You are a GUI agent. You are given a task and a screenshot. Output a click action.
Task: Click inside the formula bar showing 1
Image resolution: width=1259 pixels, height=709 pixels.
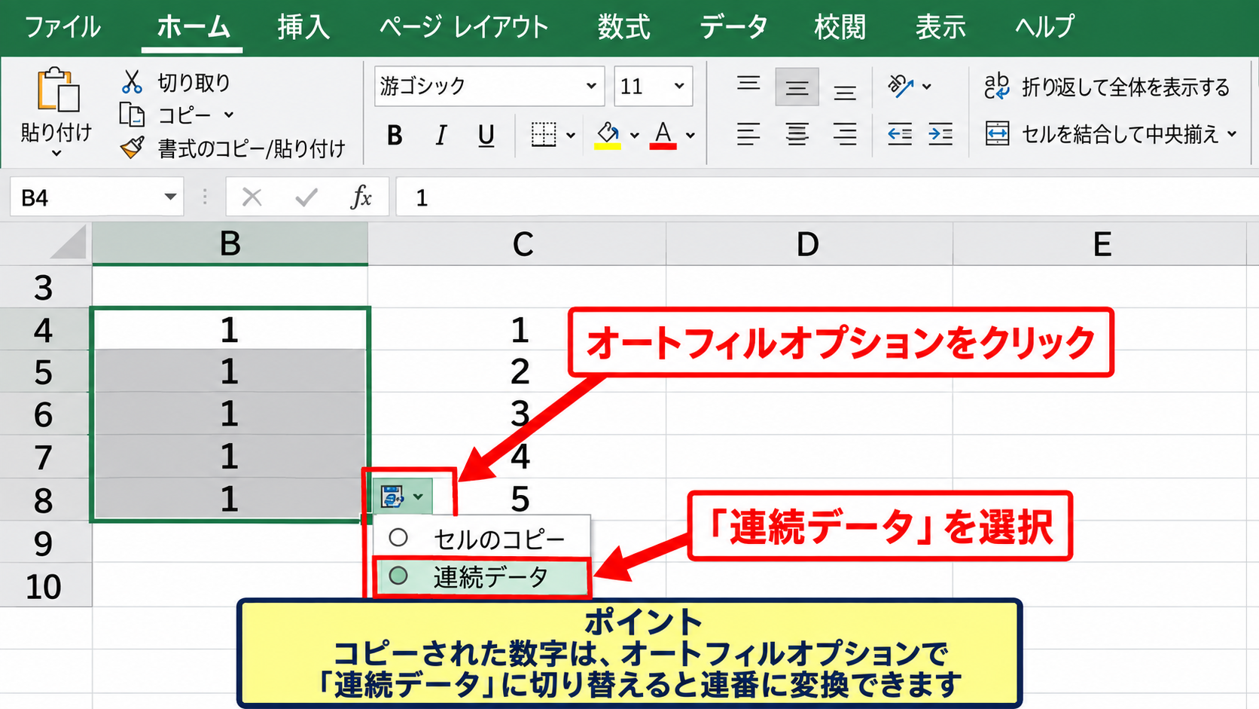tap(827, 197)
